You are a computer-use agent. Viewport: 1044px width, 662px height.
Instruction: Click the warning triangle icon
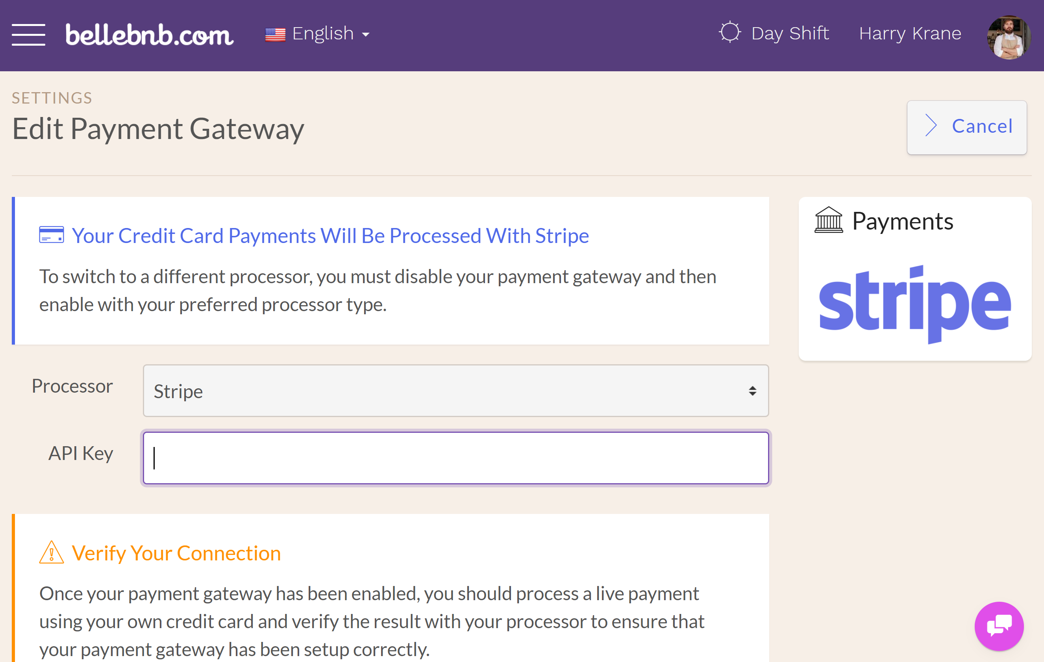coord(52,552)
